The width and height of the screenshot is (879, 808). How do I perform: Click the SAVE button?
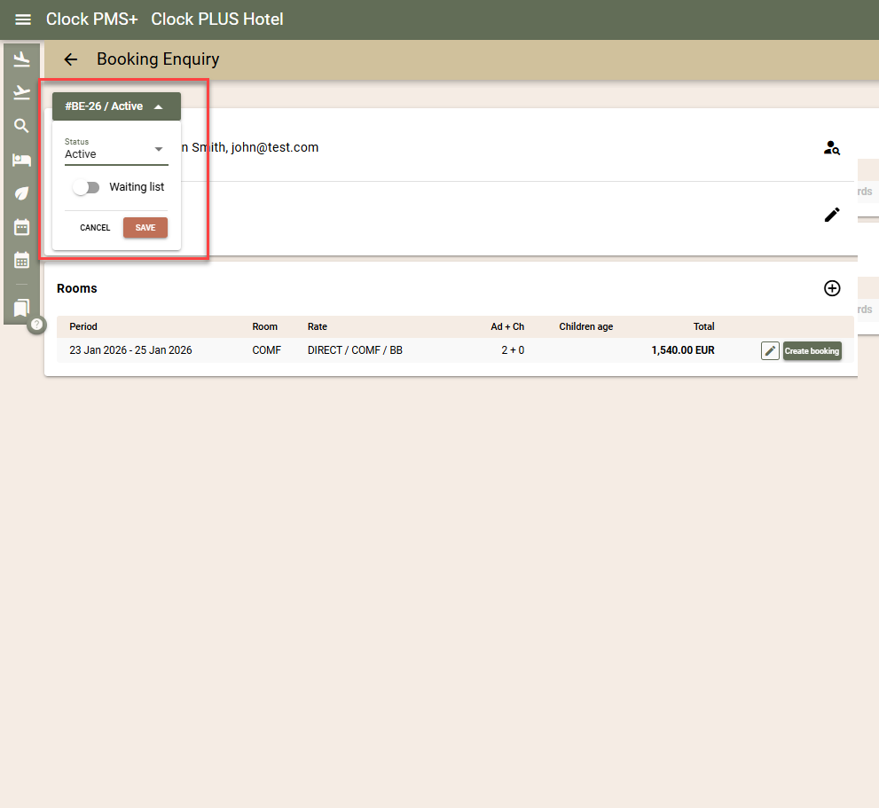[x=145, y=228]
